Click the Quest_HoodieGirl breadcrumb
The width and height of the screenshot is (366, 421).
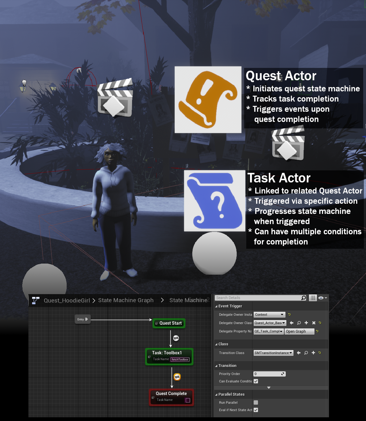pos(67,300)
